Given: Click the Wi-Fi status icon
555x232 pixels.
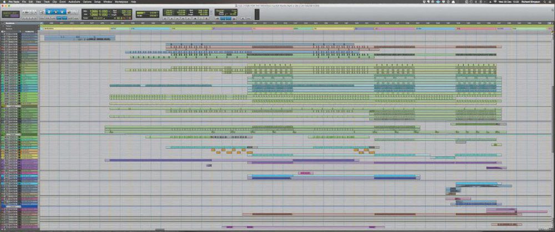Looking at the screenshot, I should [495, 2].
